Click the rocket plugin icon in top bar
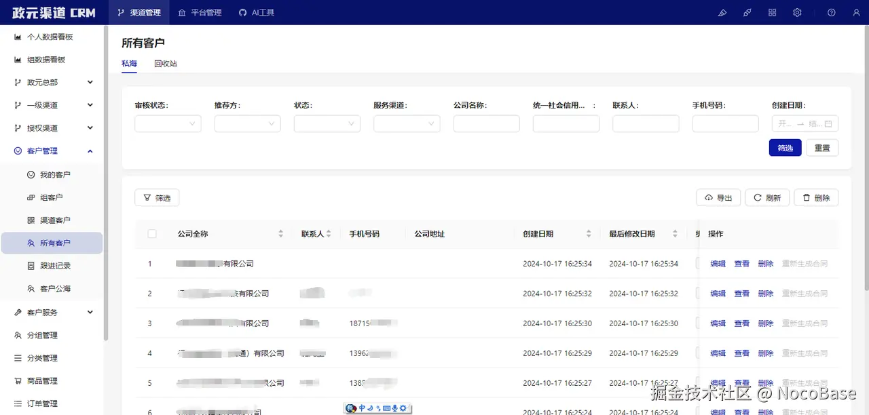The width and height of the screenshot is (869, 415). tap(747, 12)
